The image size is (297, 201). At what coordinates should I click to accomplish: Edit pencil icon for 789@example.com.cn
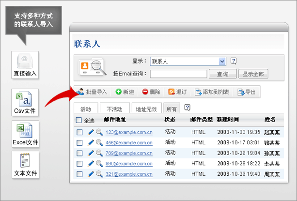pos(91,153)
